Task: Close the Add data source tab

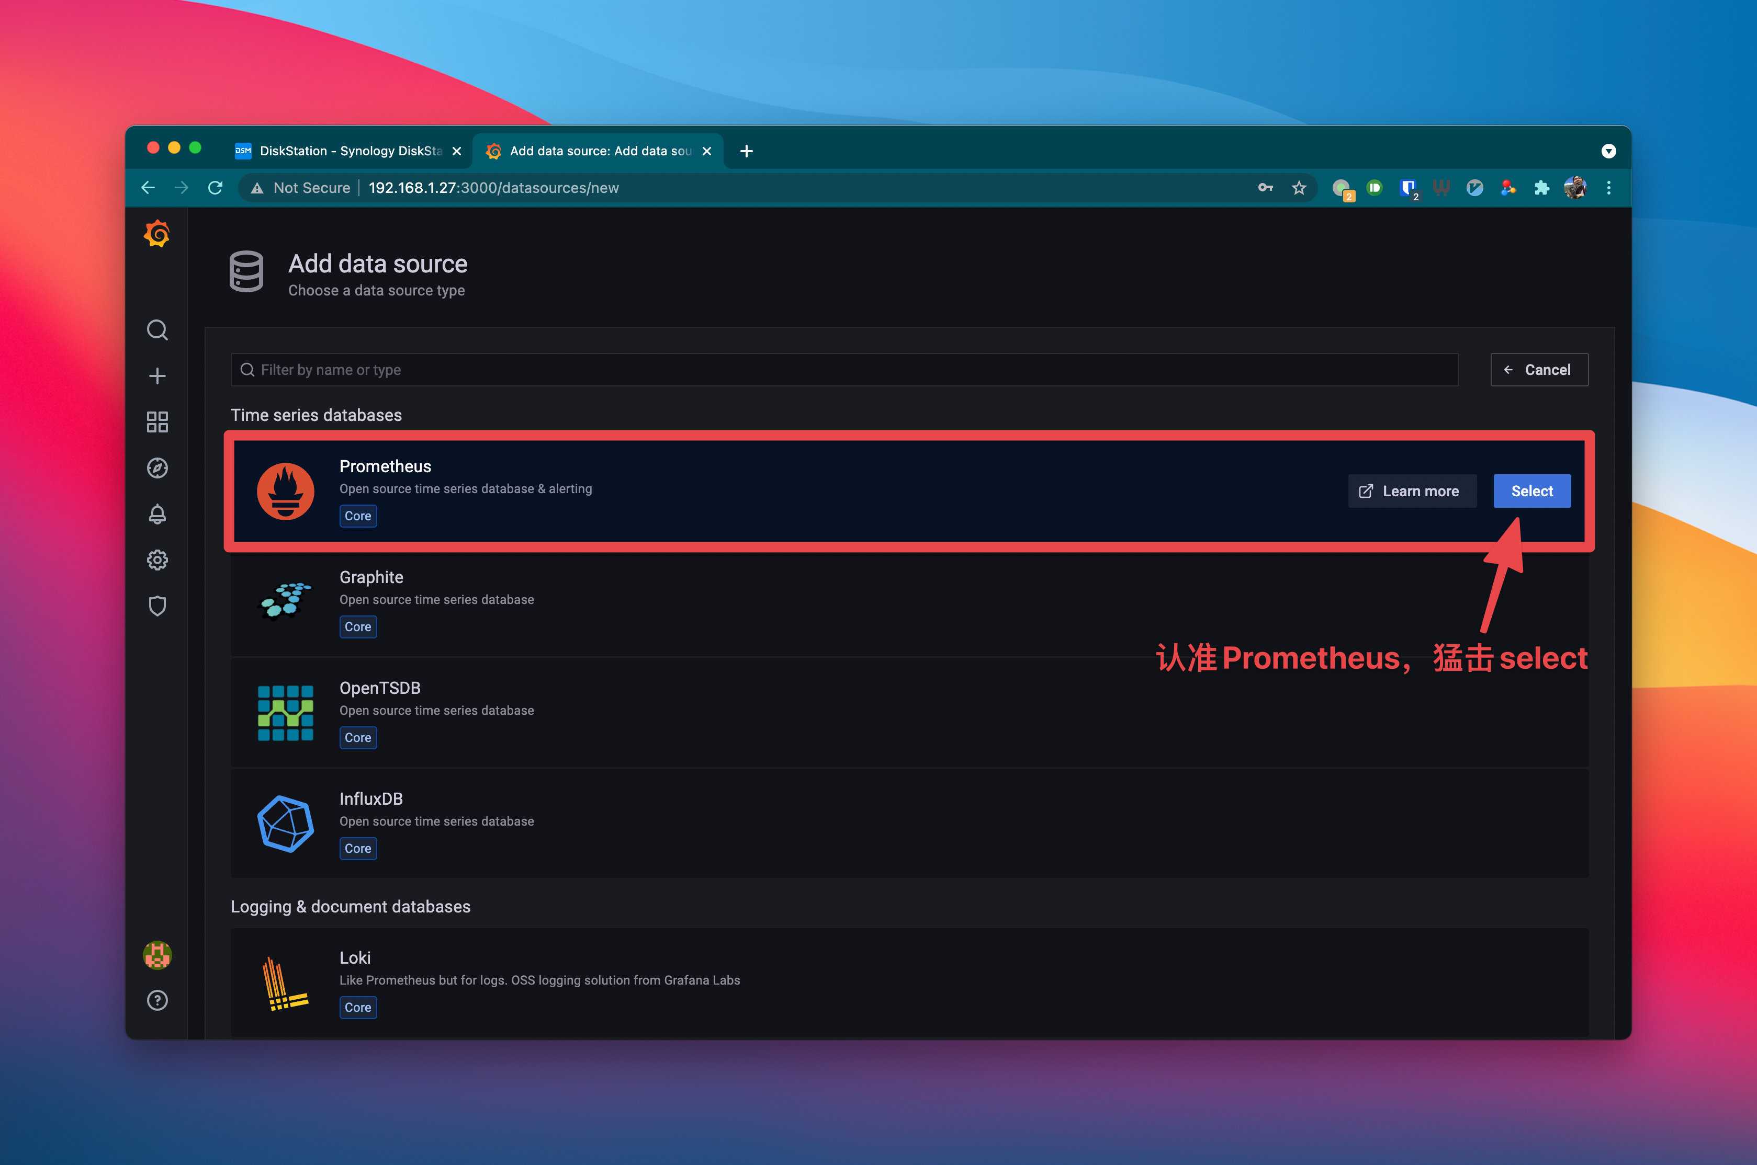Action: tap(707, 152)
